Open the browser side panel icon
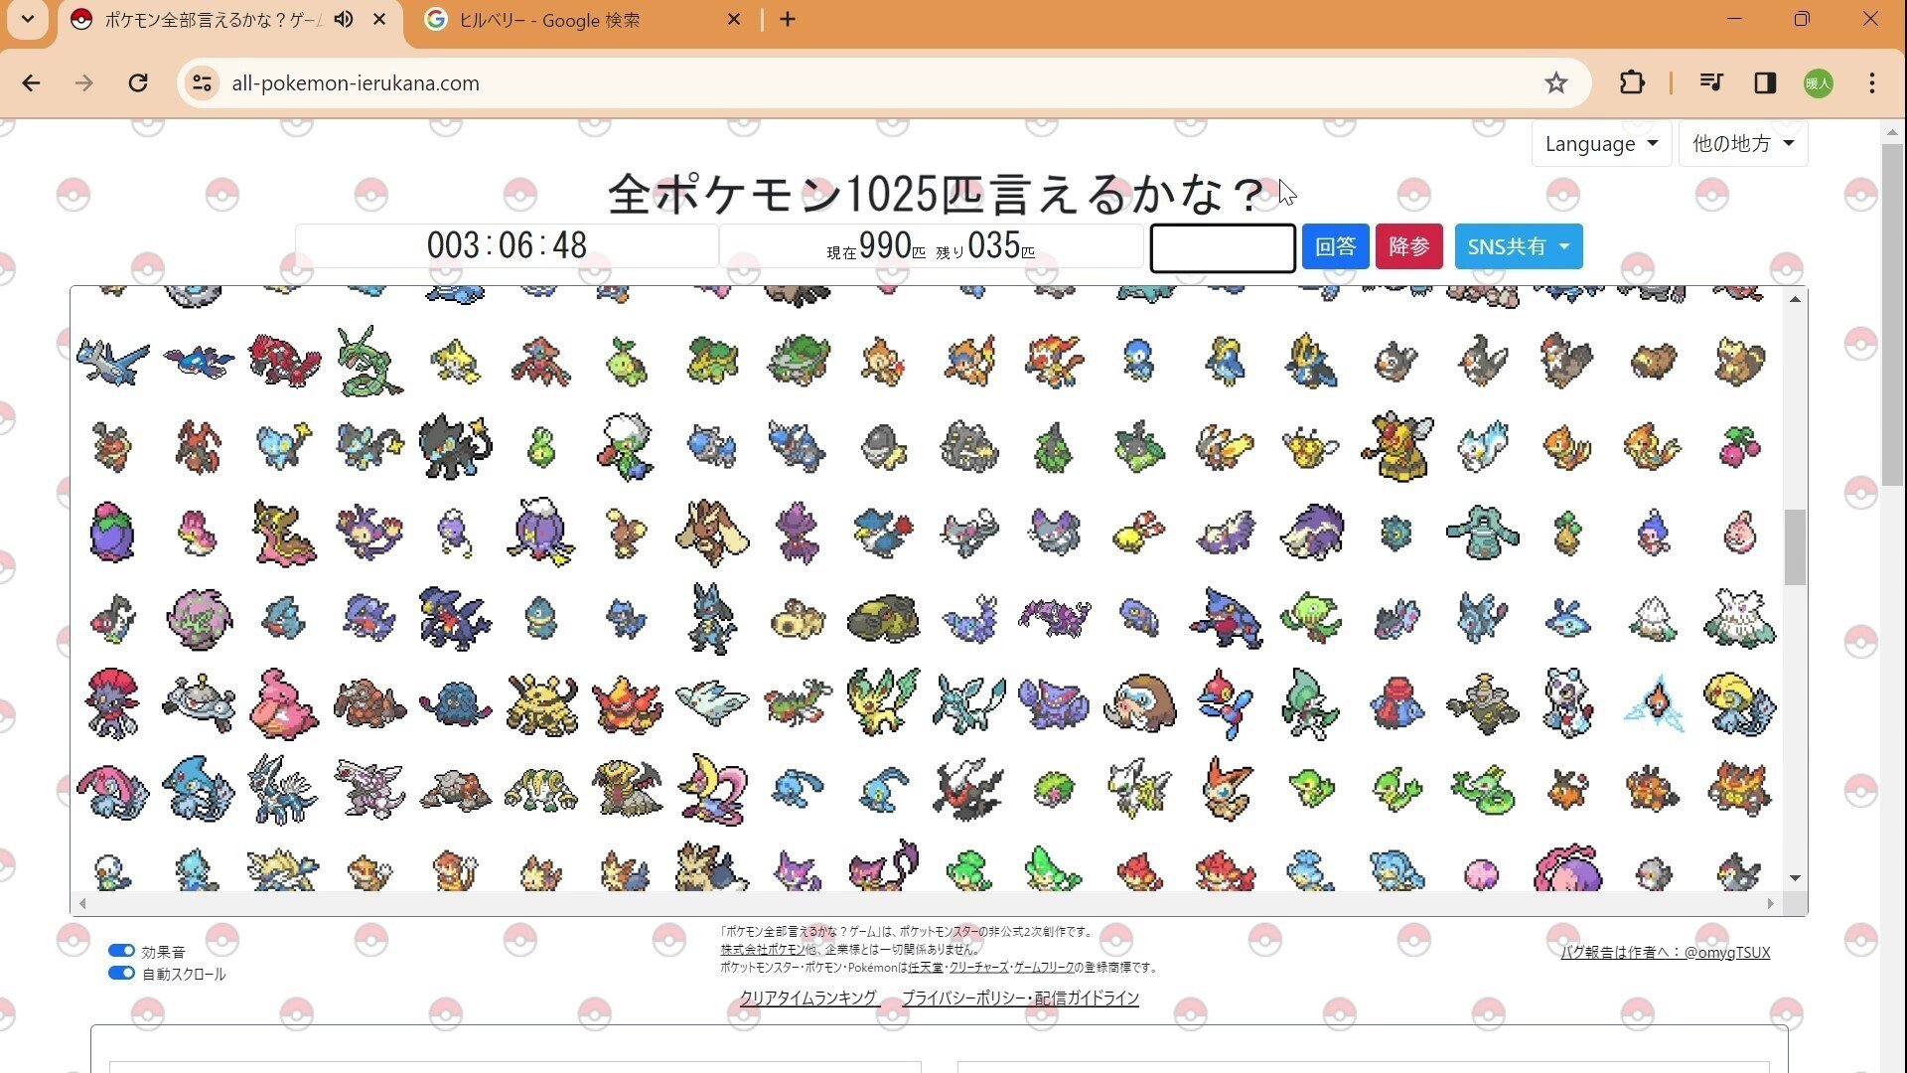Viewport: 1907px width, 1073px height. point(1765,83)
